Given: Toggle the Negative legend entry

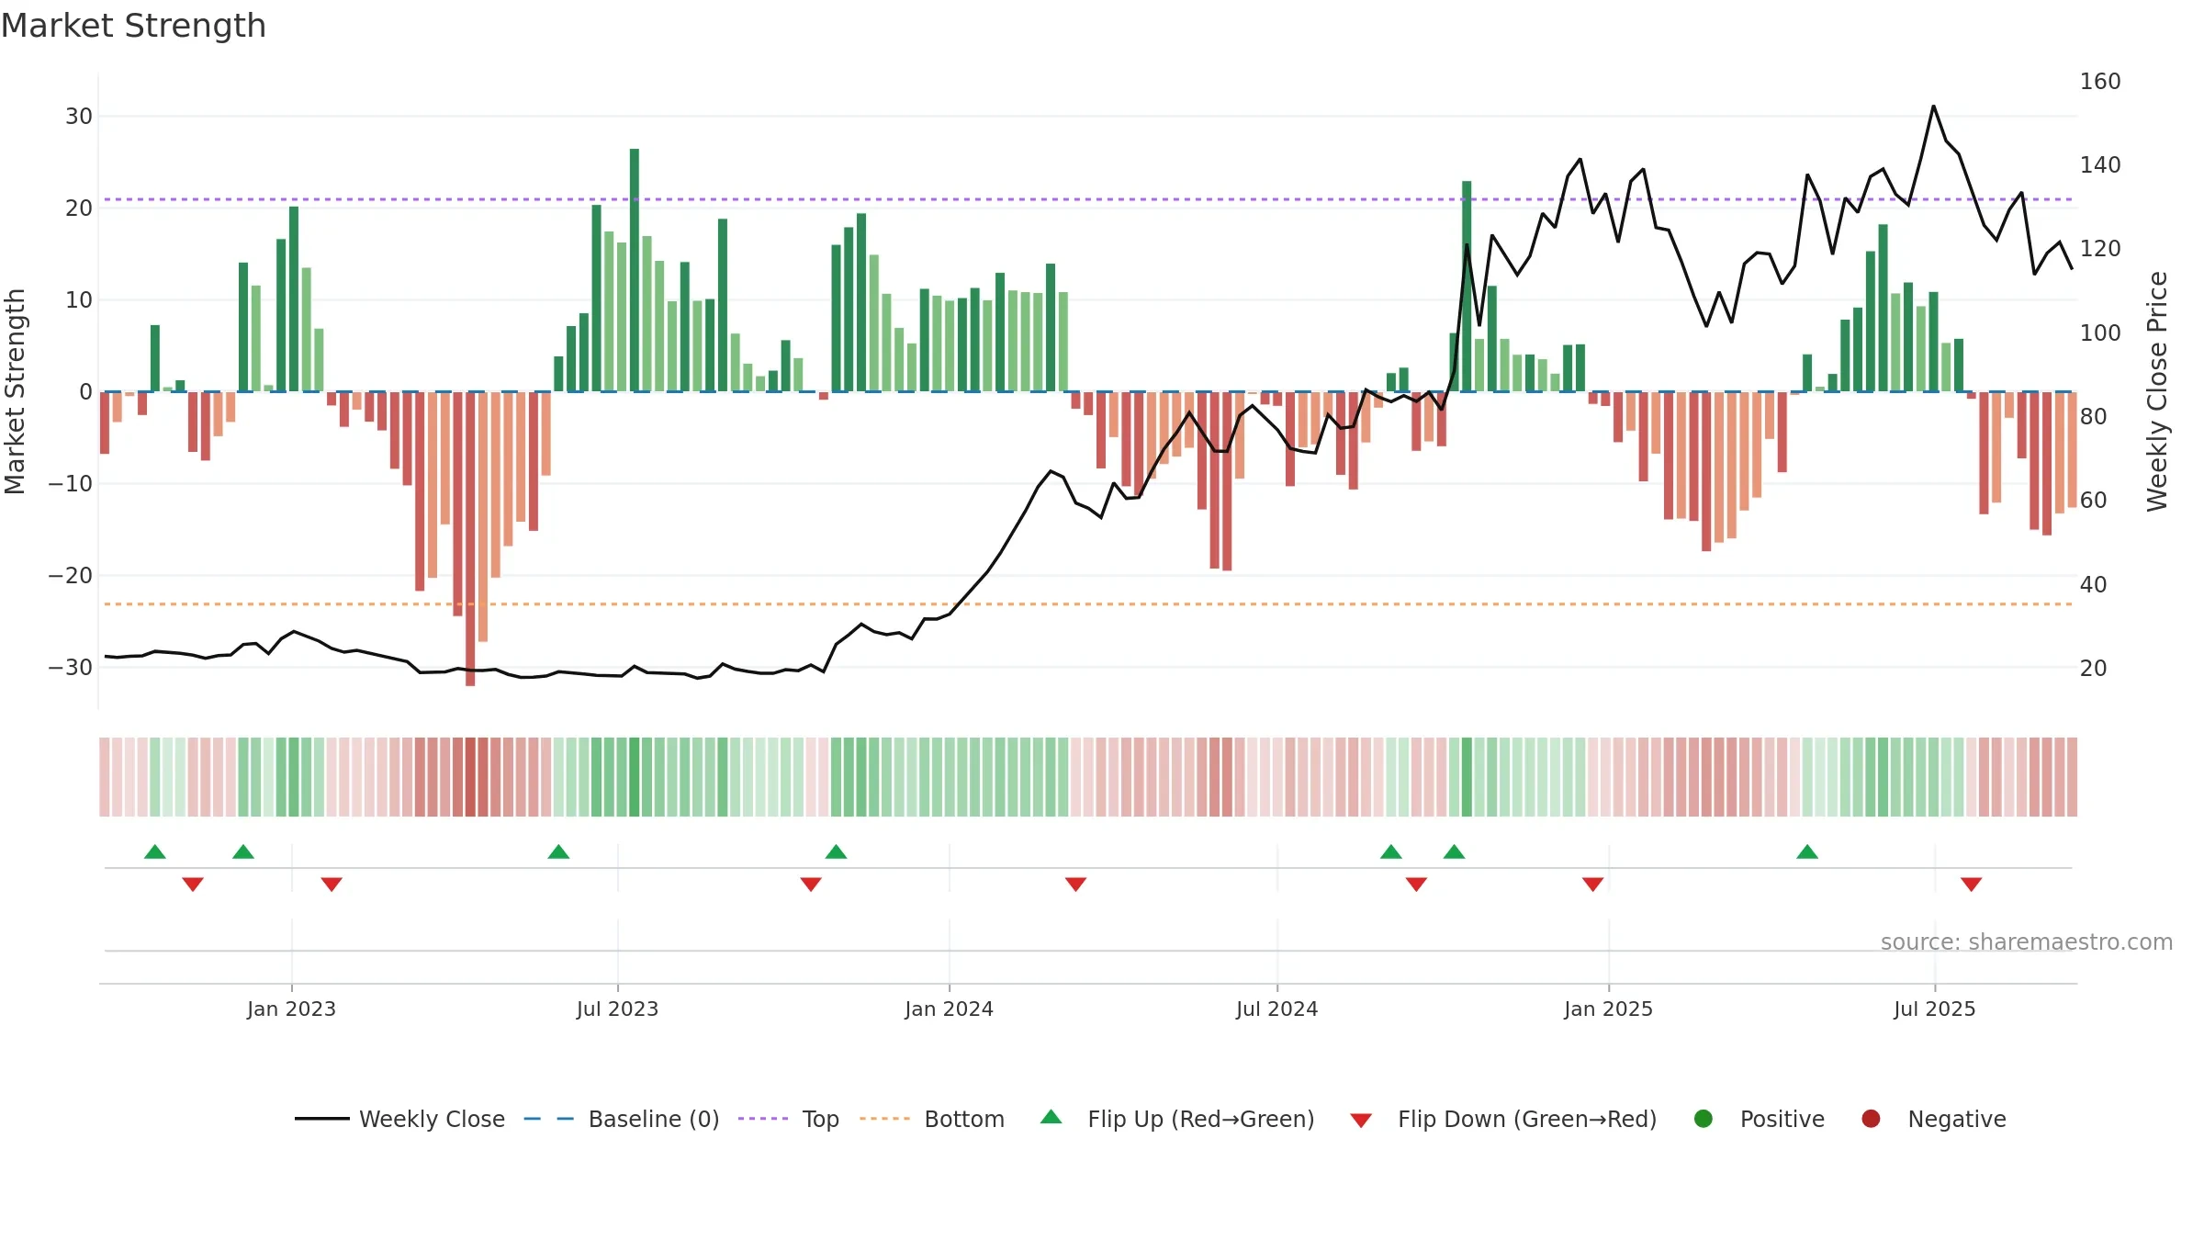Looking at the screenshot, I should 1933,1119.
